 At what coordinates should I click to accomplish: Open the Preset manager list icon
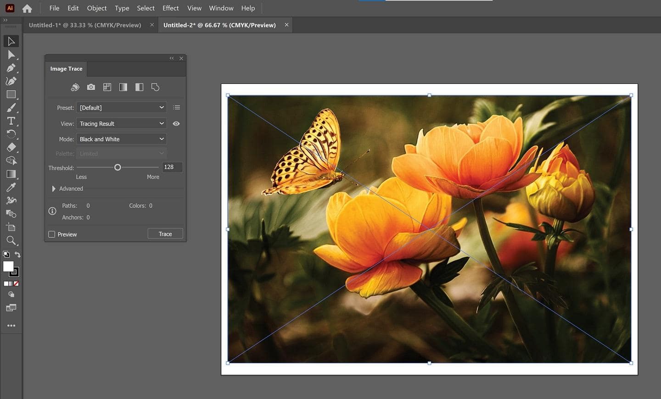[x=176, y=107]
